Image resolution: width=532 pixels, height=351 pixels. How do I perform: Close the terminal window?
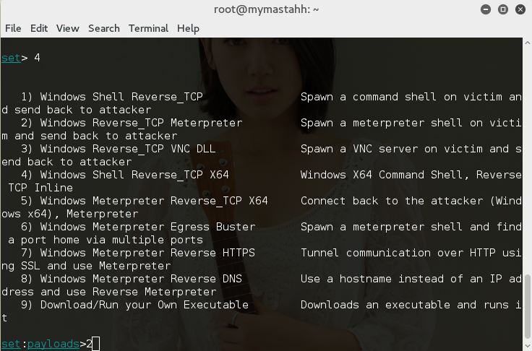click(x=519, y=9)
